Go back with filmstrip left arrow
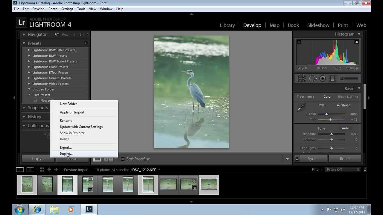 pos(49,170)
